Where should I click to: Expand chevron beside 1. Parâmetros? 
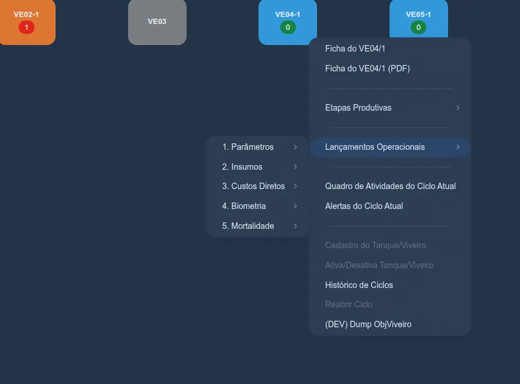(295, 147)
